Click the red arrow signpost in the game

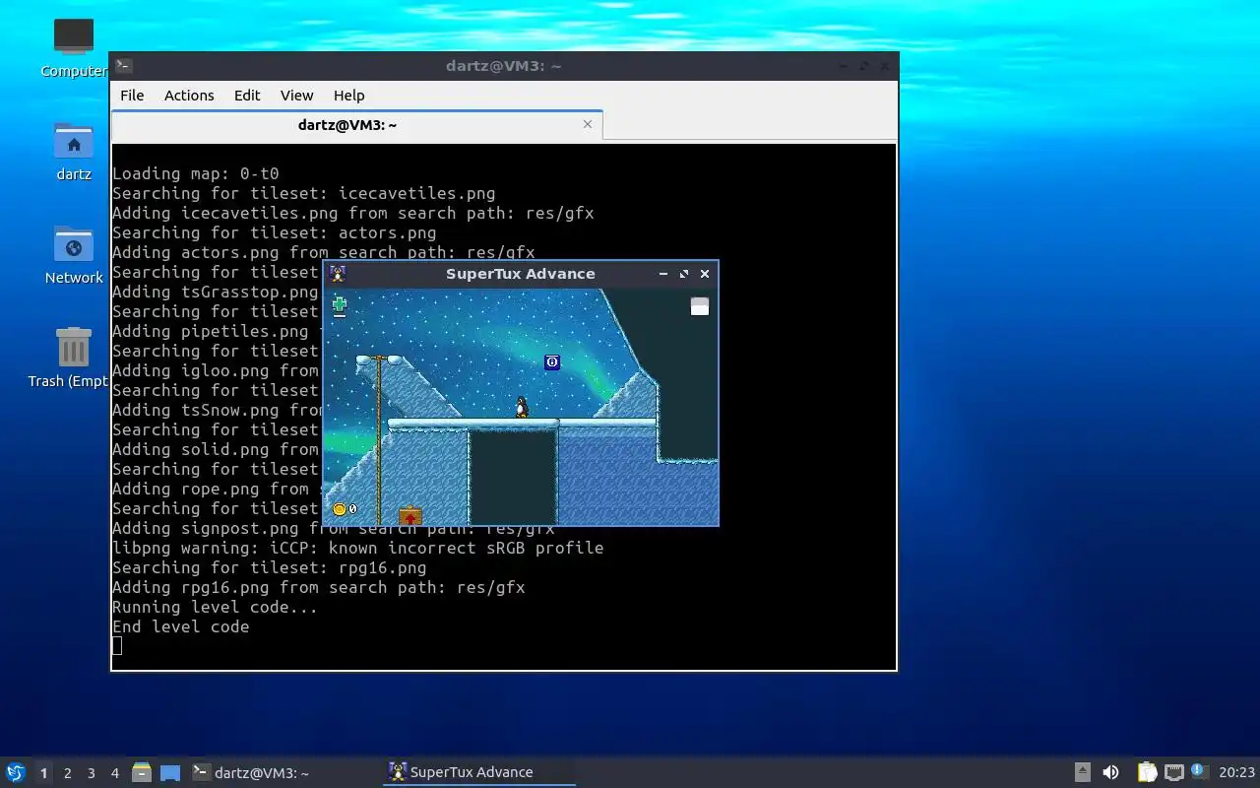410,516
